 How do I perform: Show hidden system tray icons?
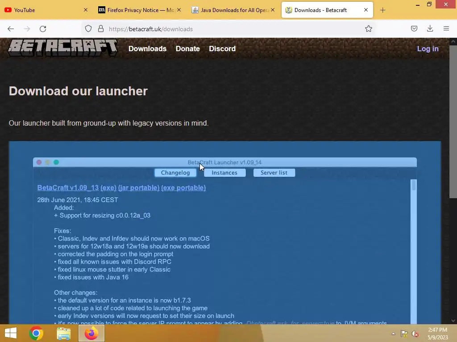[393, 334]
